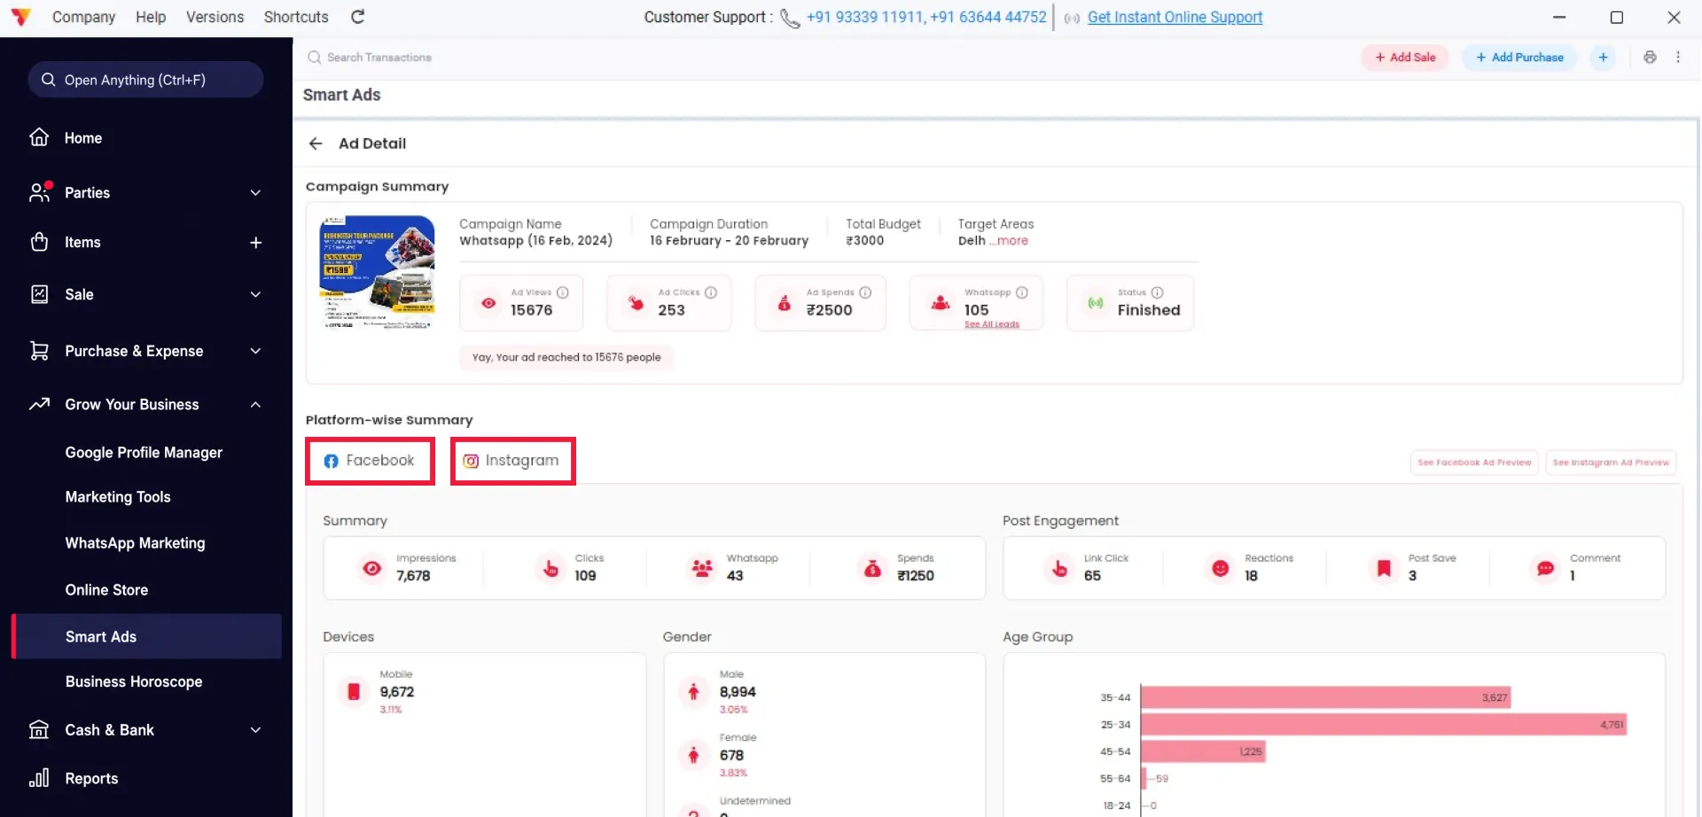This screenshot has width=1702, height=817.
Task: Click the Add Purchase button
Action: coord(1519,57)
